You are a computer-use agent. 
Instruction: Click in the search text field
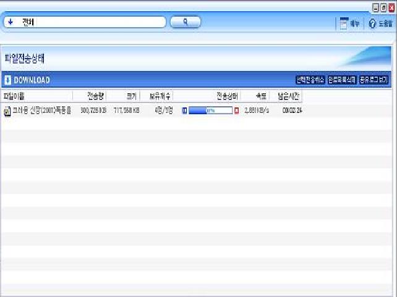click(93, 22)
